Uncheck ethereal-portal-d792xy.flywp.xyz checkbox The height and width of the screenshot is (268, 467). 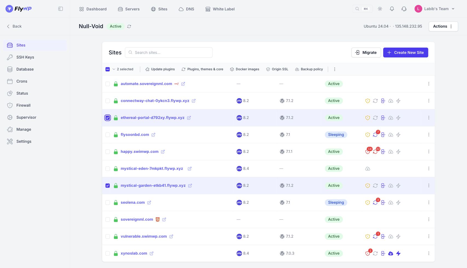click(108, 118)
